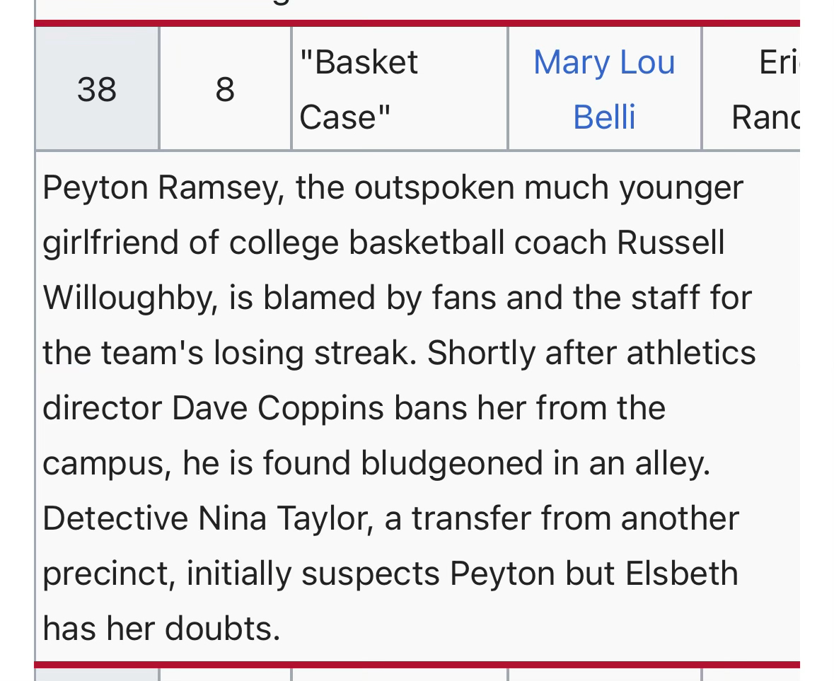Click the word Elsbeth in the summary
The image size is (834, 681).
pyautogui.click(x=682, y=574)
